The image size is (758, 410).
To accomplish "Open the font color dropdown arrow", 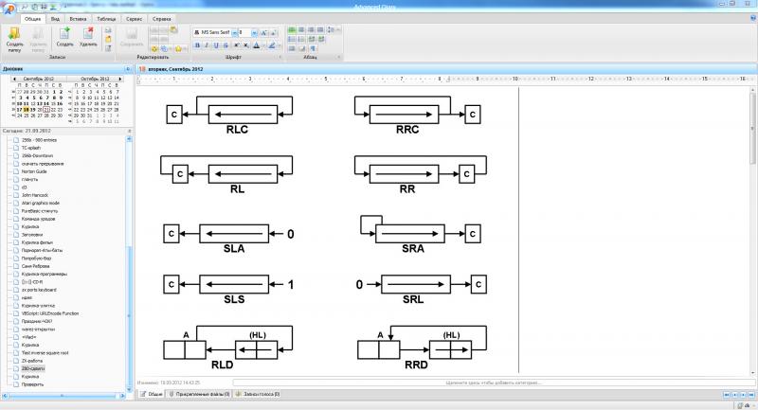I will pyautogui.click(x=264, y=45).
